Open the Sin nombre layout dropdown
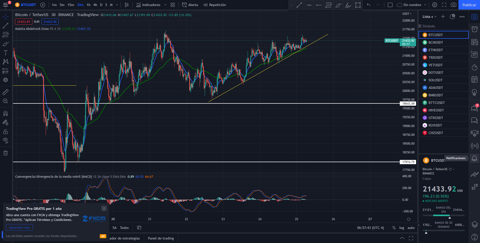The height and width of the screenshot is (243, 480). (x=411, y=5)
